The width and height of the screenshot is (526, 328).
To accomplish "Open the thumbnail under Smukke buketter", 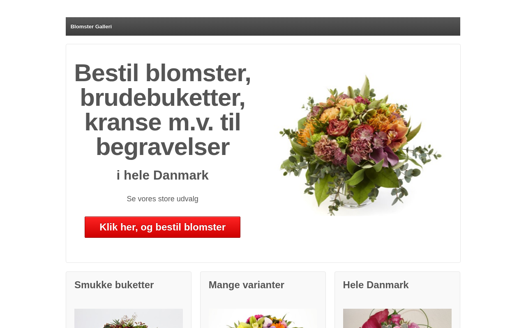I will click(x=129, y=319).
